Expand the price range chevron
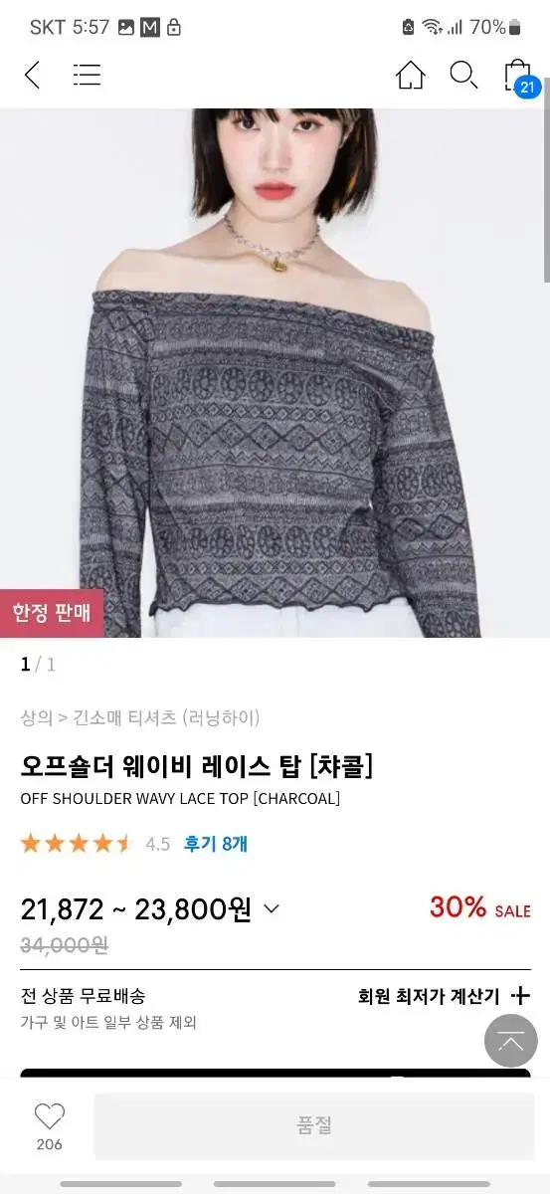550x1194 pixels. [x=272, y=908]
